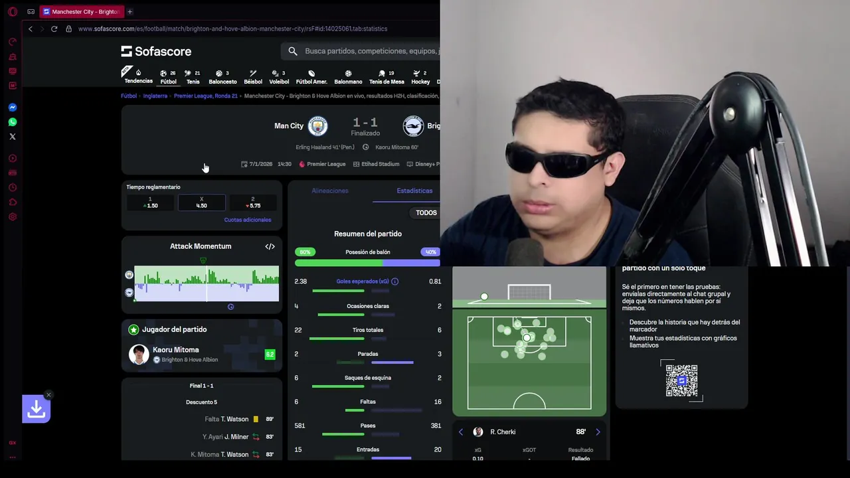Show next shot with right arrow
This screenshot has height=478, width=850.
click(x=598, y=432)
